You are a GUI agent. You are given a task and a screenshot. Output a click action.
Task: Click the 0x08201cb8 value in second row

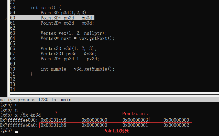click(53, 125)
